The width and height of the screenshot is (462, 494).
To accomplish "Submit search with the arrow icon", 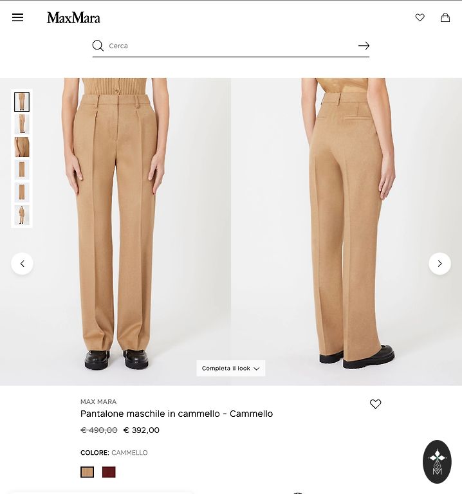I will [364, 46].
